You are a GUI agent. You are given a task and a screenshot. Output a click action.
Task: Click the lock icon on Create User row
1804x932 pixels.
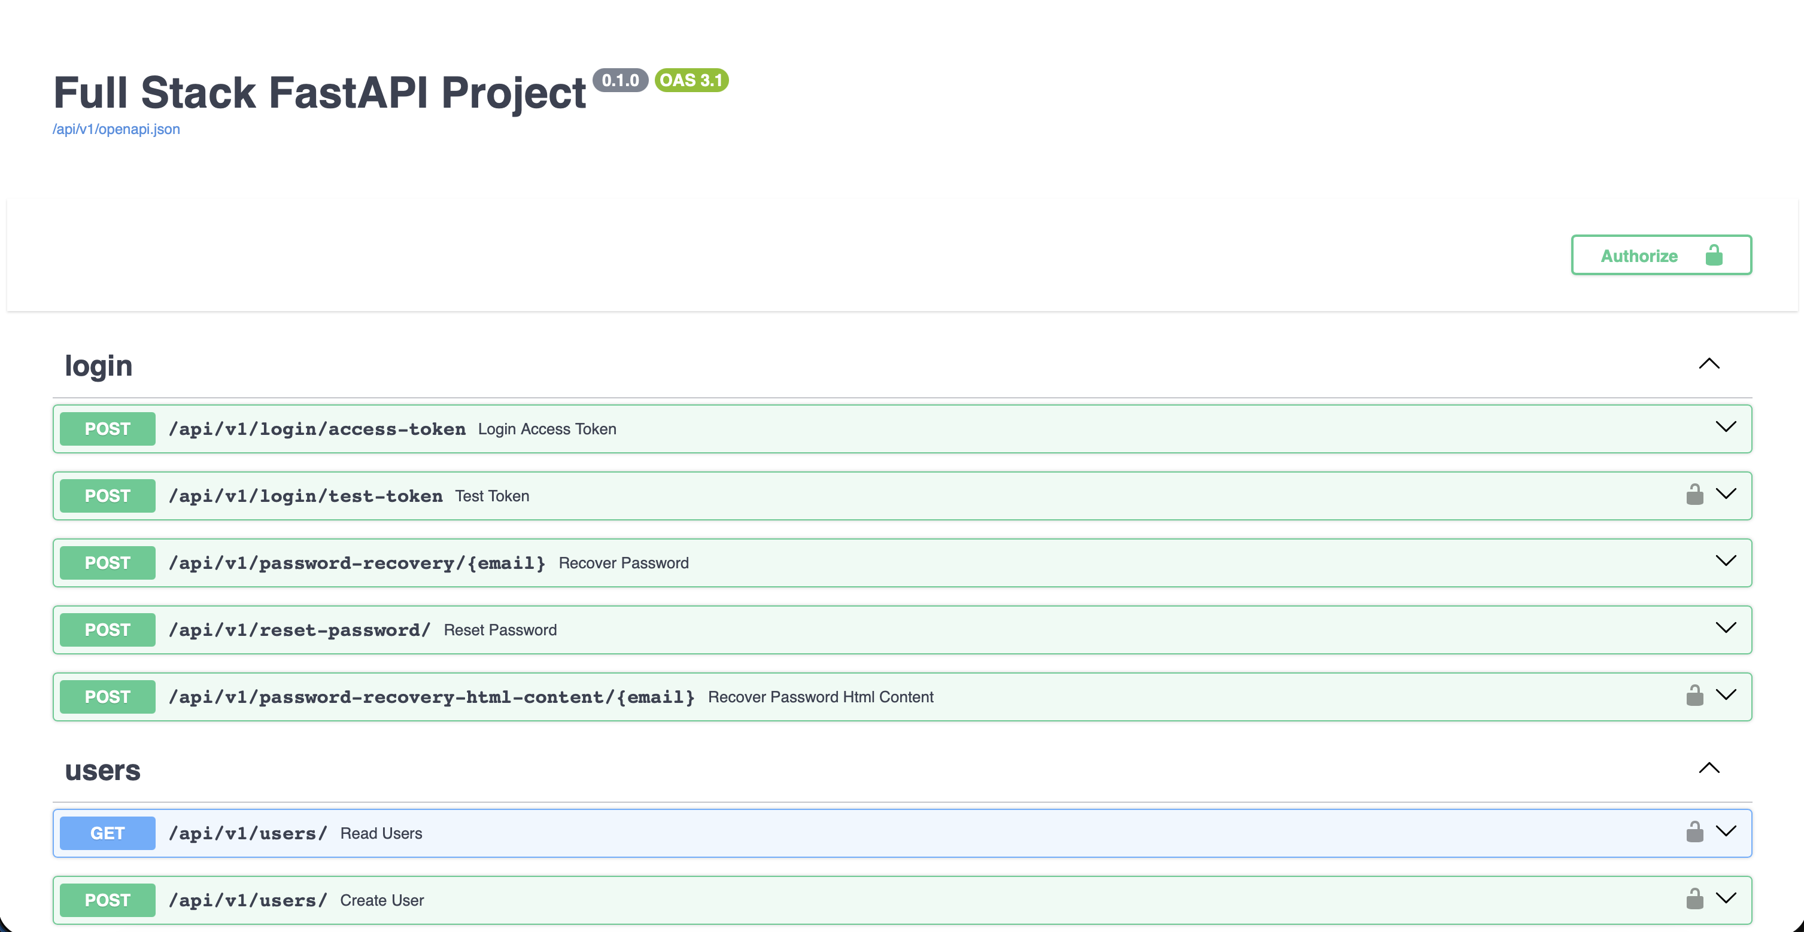(x=1694, y=899)
